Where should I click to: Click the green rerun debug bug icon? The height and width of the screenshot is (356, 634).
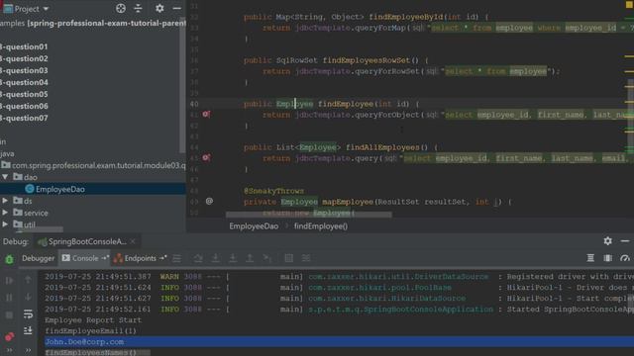[9, 259]
